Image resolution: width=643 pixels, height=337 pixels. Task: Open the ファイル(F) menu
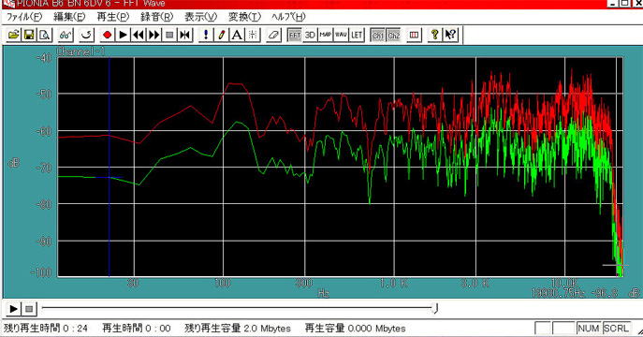click(x=24, y=17)
